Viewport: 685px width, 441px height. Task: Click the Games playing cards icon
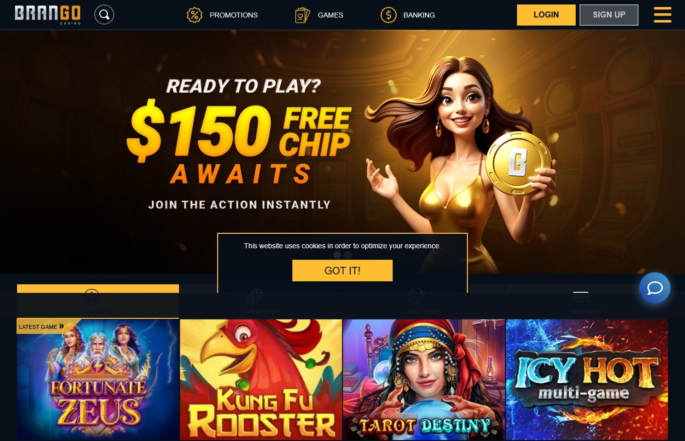tap(302, 15)
